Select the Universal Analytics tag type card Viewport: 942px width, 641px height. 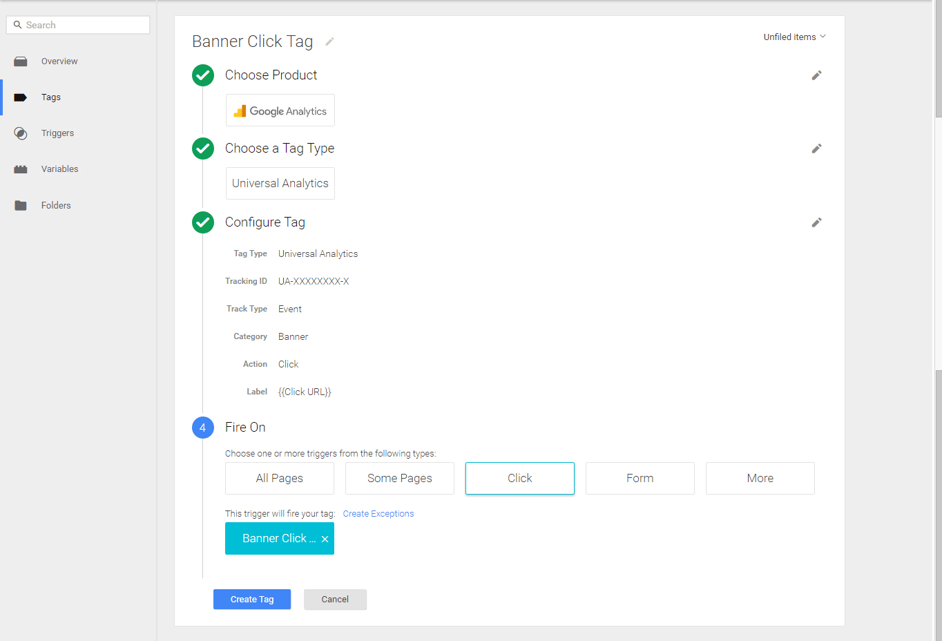(x=280, y=183)
